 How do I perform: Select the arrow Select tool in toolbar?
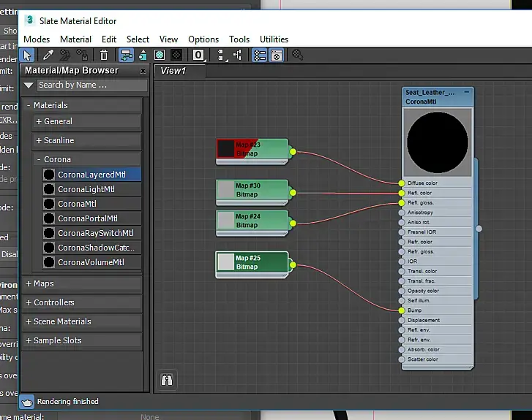pos(27,55)
